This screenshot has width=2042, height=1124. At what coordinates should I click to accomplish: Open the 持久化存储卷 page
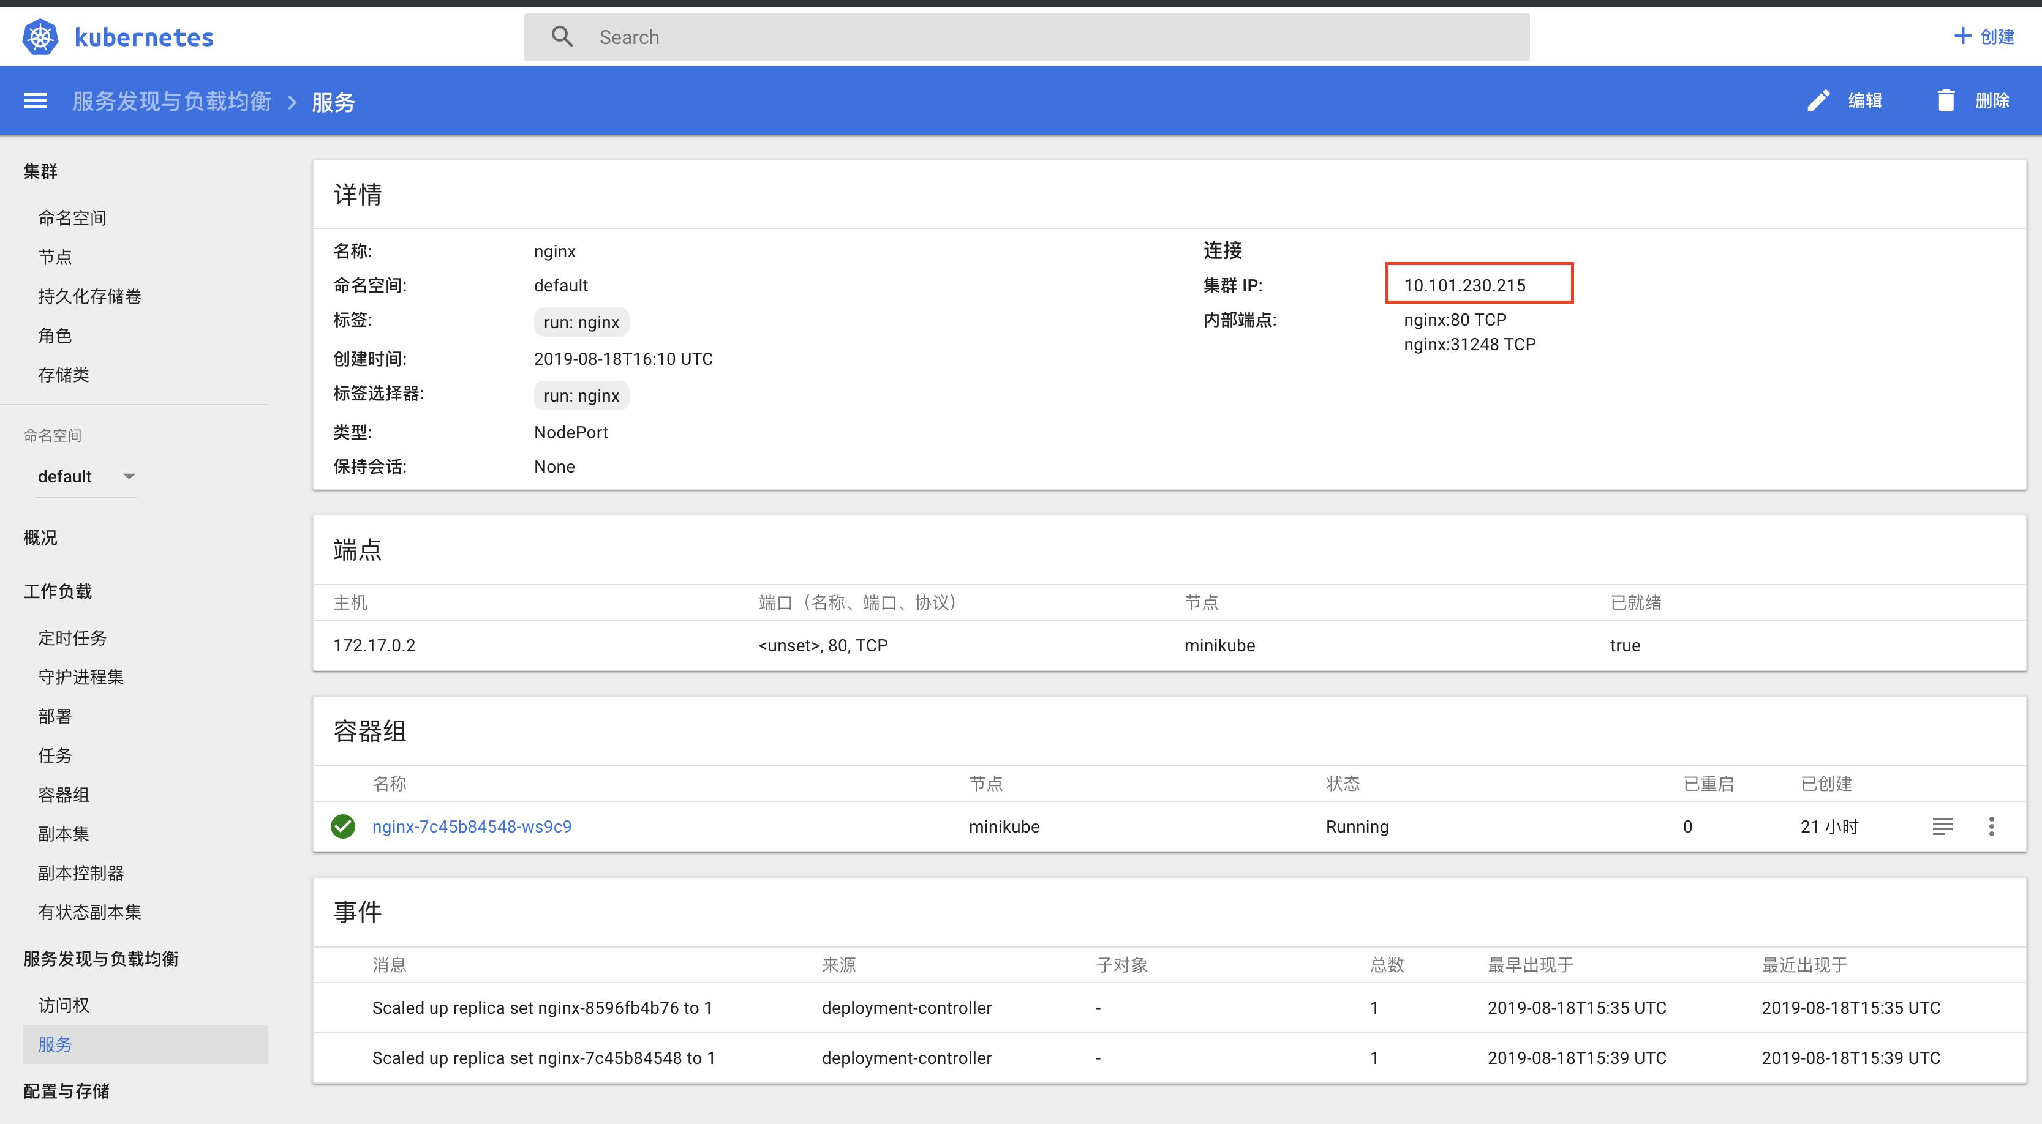[89, 296]
